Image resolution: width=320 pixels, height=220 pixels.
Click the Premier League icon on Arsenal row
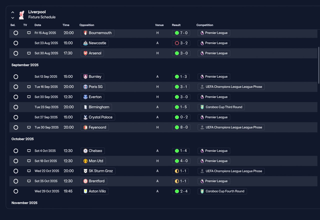click(x=202, y=53)
